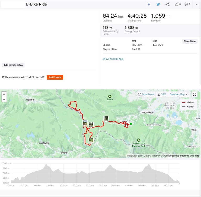Click Add private notes

click(13, 65)
